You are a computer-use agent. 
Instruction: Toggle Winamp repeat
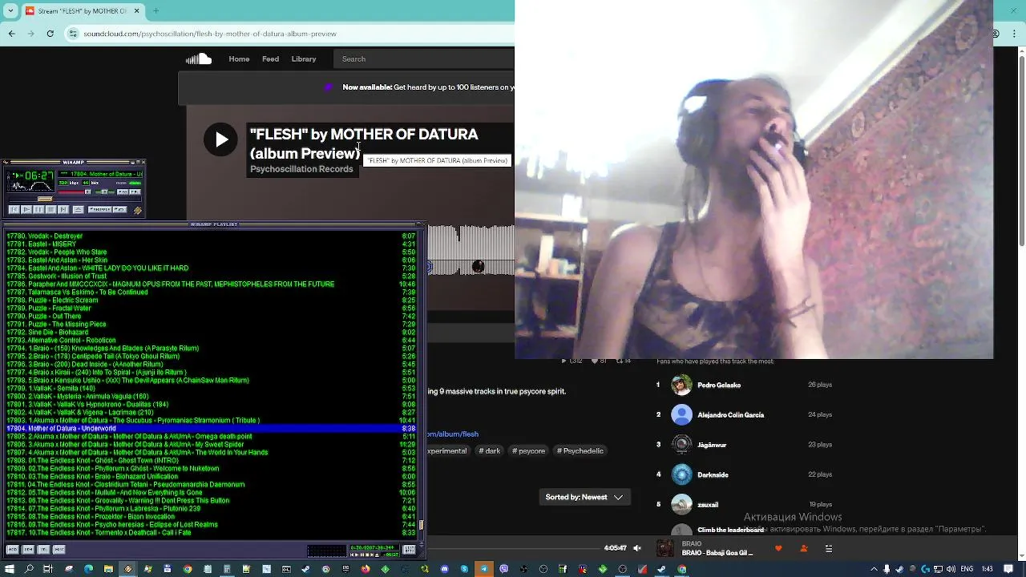pos(120,209)
